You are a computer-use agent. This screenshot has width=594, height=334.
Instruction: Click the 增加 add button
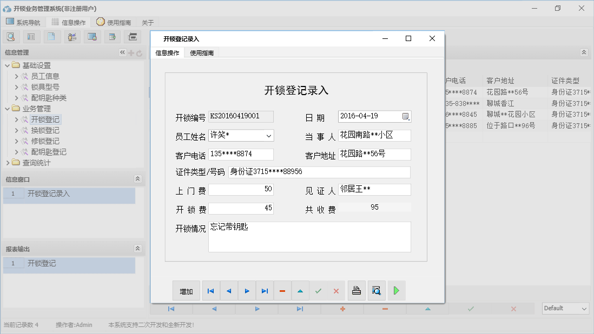[186, 290]
